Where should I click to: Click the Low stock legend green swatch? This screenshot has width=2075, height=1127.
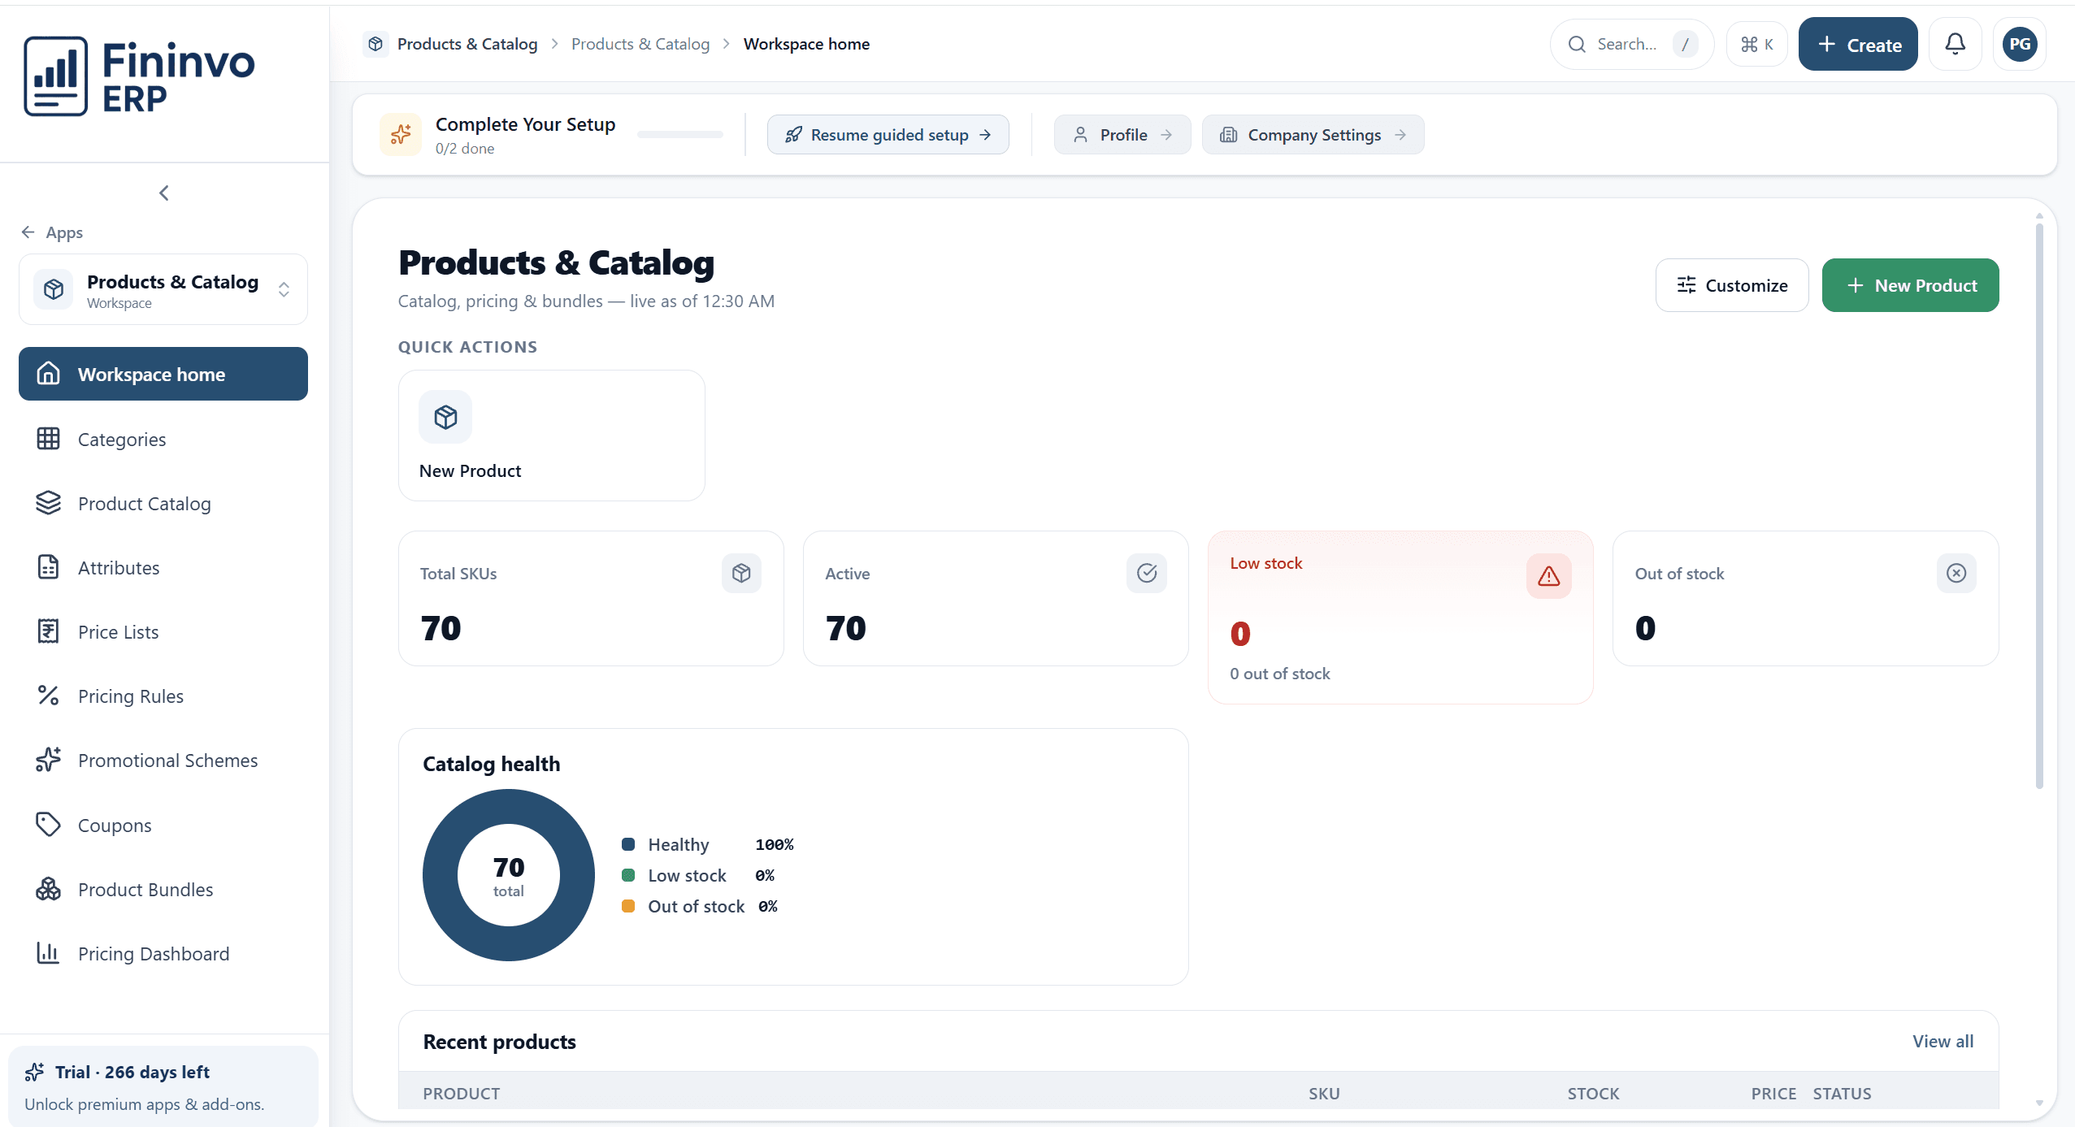pyautogui.click(x=628, y=875)
